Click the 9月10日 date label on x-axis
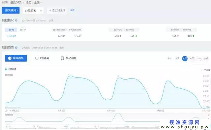 point(111,111)
